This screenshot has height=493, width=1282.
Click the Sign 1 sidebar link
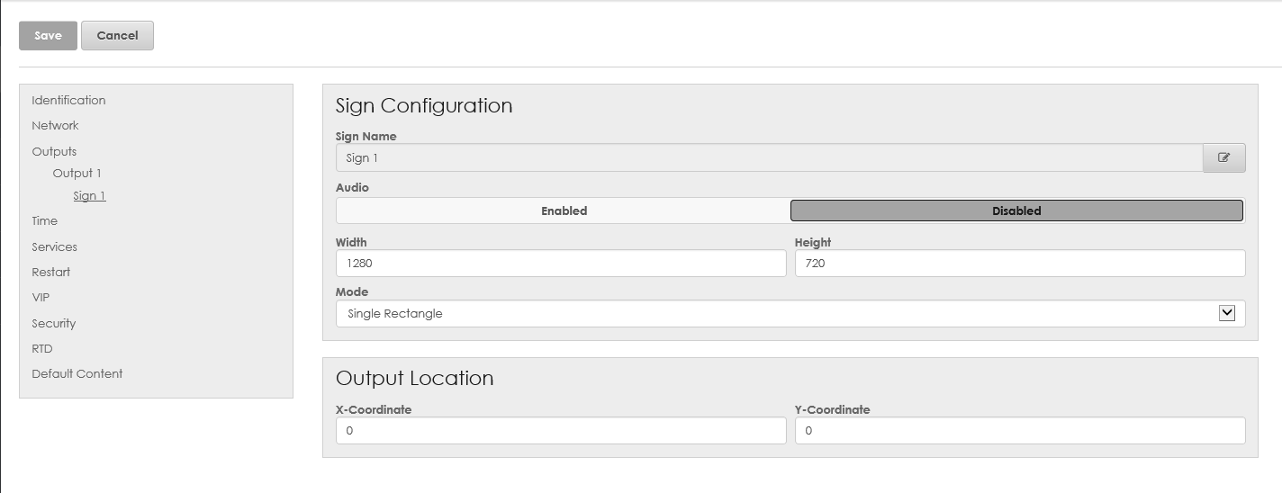pos(89,195)
